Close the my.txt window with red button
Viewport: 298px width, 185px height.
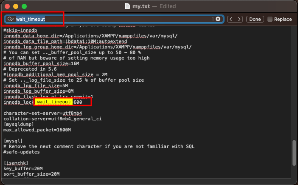pos(8,7)
